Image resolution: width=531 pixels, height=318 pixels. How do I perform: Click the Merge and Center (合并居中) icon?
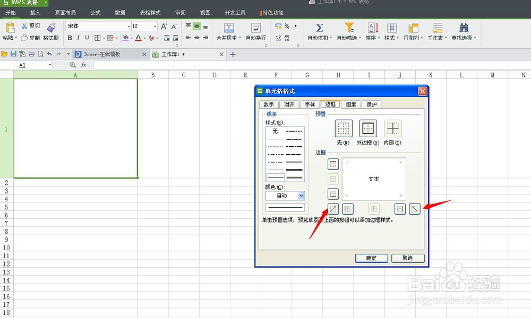229,28
